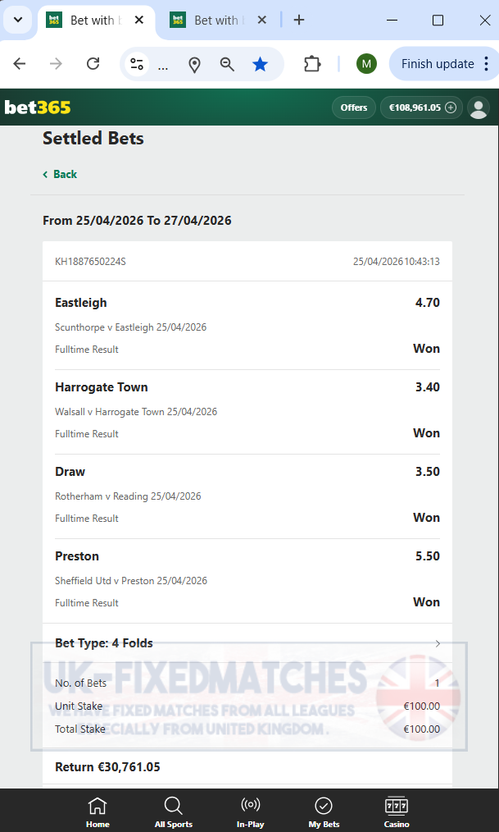Bookmark page with the star icon
The width and height of the screenshot is (499, 832).
(260, 64)
